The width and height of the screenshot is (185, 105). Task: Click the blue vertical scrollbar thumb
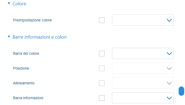tap(181, 91)
